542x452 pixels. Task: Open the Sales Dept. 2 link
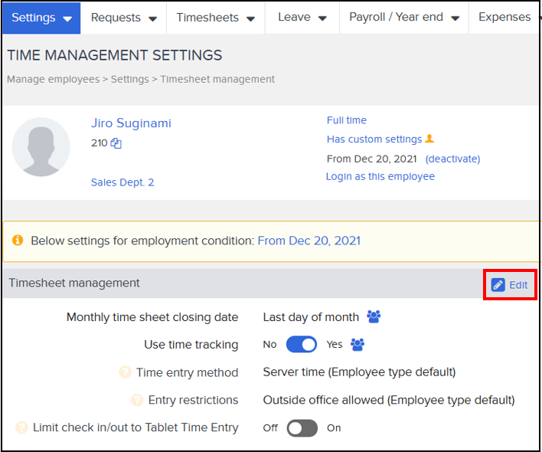click(x=122, y=182)
